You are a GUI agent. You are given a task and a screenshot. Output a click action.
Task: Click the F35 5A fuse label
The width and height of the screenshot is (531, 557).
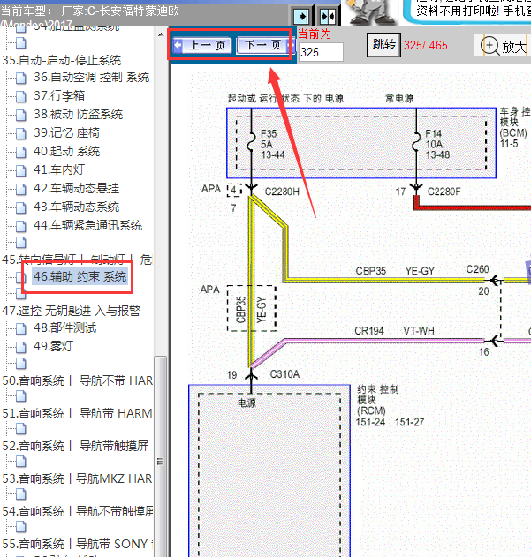pos(272,144)
